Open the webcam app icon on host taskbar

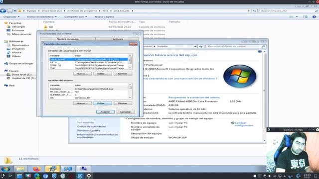coord(89,176)
